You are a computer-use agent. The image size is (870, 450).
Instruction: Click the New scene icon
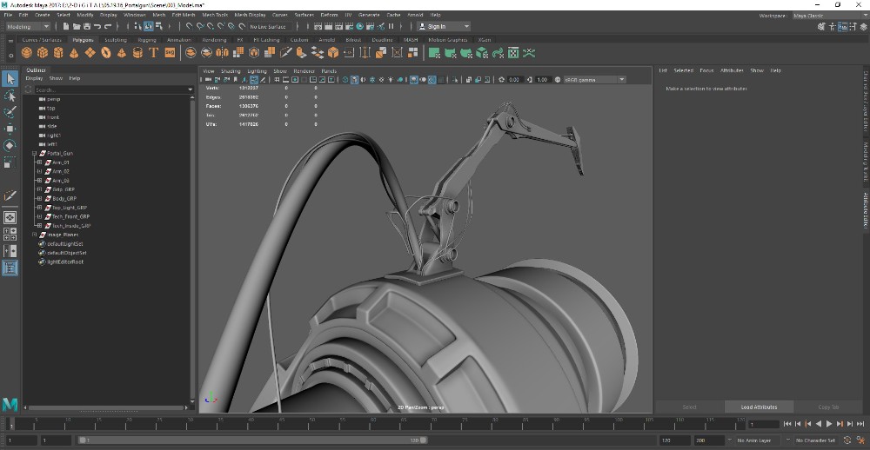tap(66, 26)
